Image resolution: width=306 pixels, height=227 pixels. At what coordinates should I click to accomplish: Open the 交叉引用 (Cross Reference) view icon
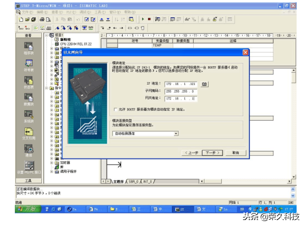tap(28, 131)
